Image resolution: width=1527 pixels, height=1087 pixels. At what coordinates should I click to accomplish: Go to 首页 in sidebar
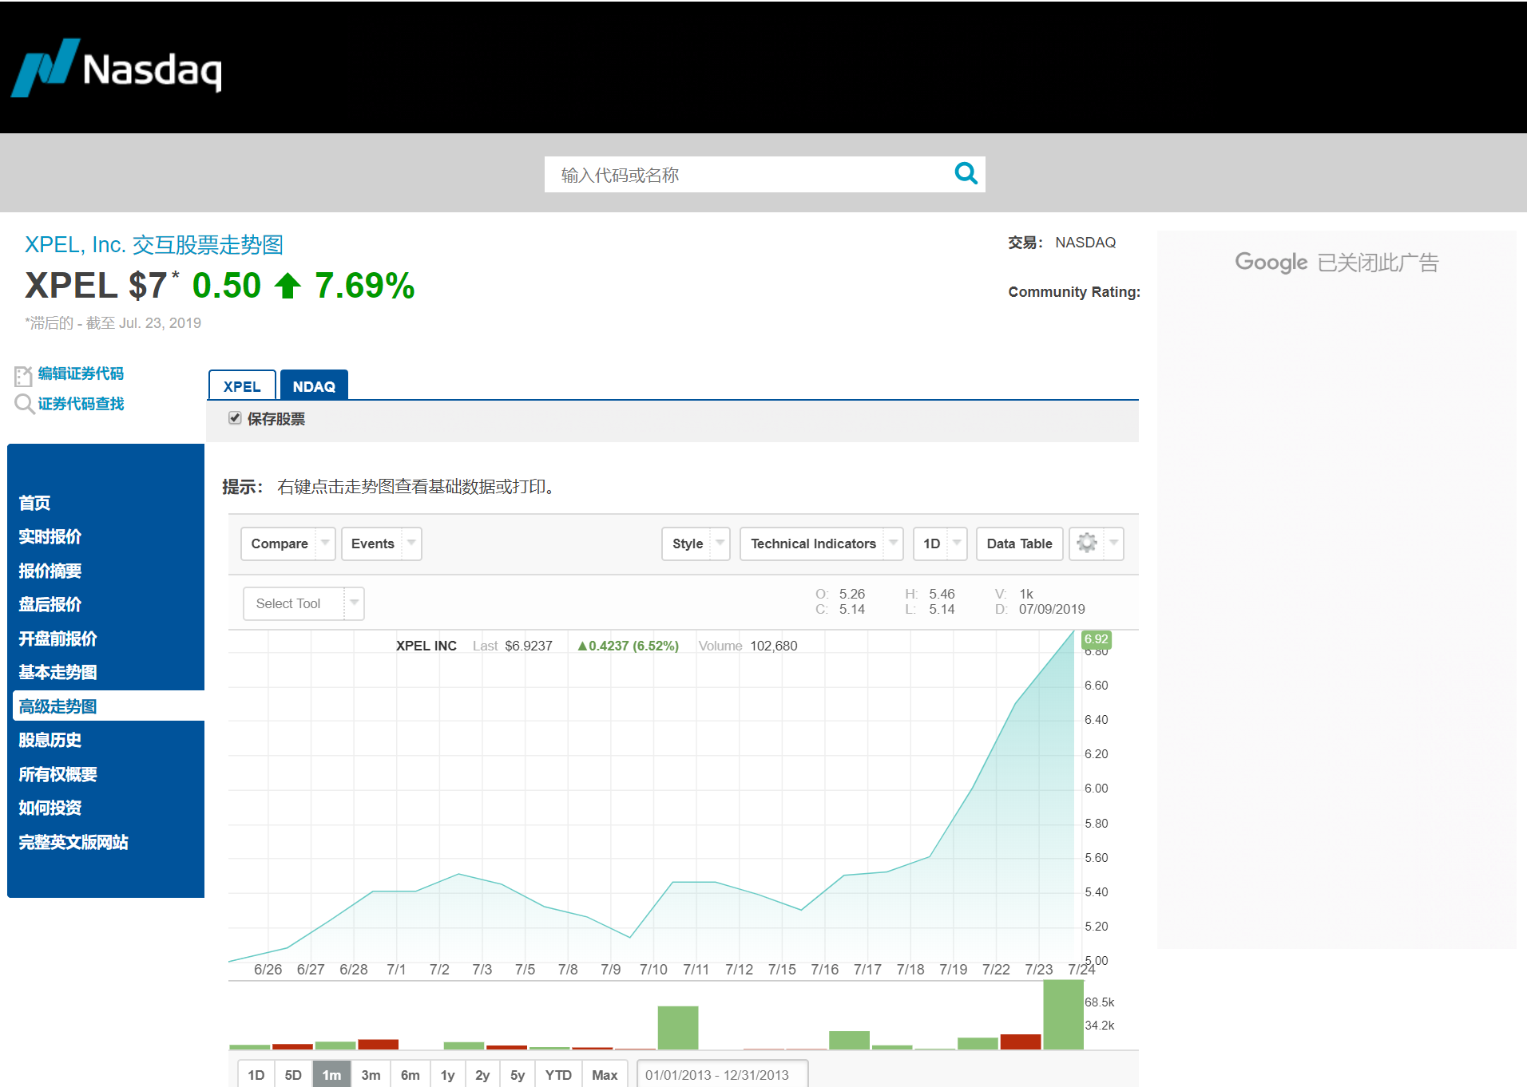[x=34, y=503]
